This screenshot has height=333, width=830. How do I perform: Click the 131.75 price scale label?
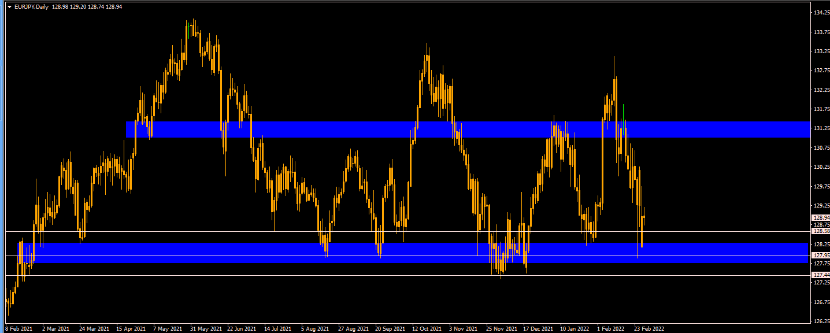pyautogui.click(x=821, y=109)
